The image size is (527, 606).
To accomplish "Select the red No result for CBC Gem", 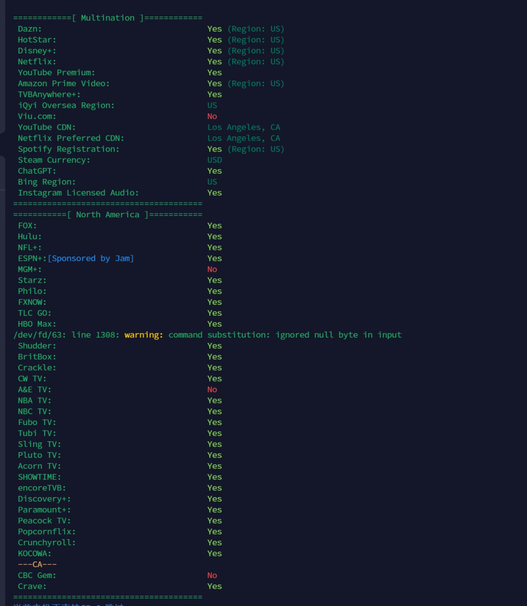I will coord(212,575).
